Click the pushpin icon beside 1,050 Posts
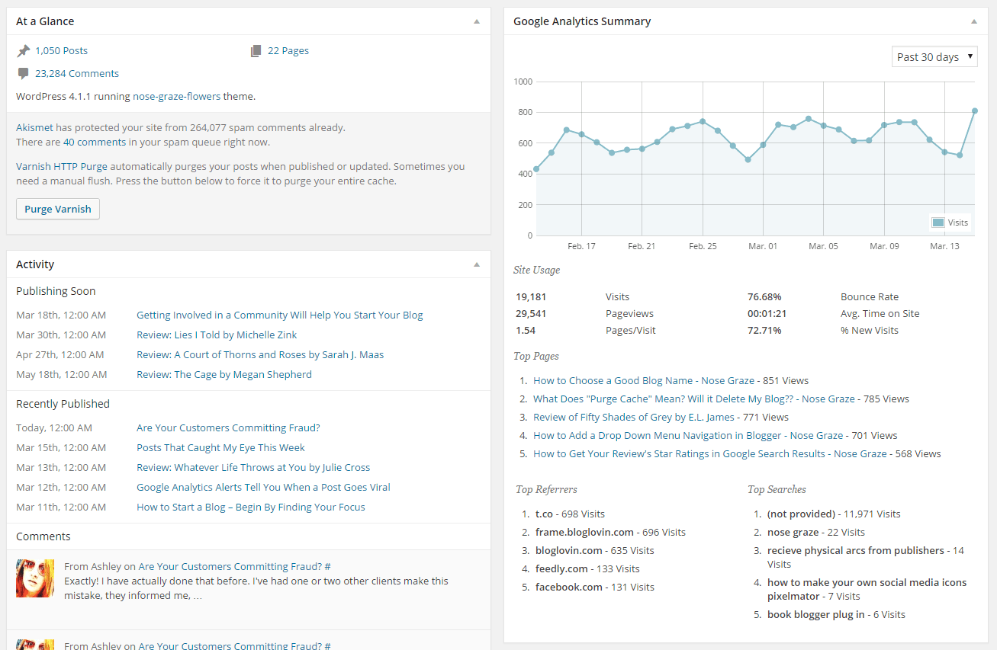The image size is (997, 650). point(24,51)
